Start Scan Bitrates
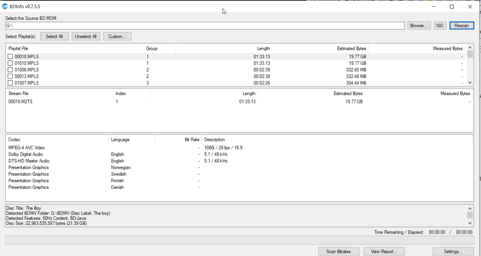Screen dimensions: 481x256 pyautogui.click(x=339, y=252)
